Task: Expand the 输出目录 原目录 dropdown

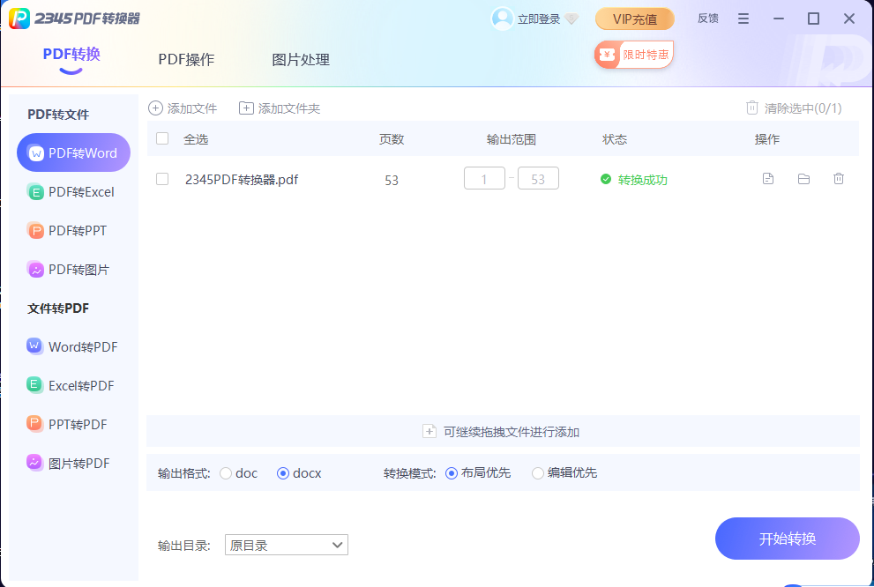Action: tap(287, 545)
